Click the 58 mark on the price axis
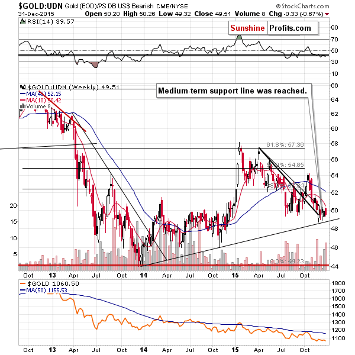This screenshot has width=355, height=355. pyautogui.click(x=334, y=144)
